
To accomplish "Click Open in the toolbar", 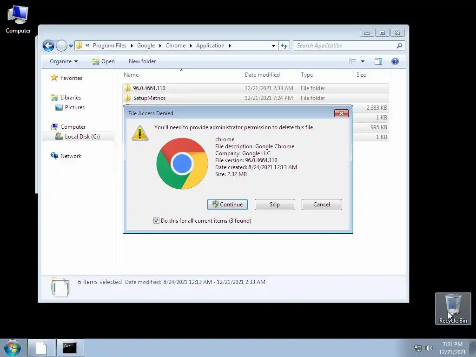I will 103,61.
